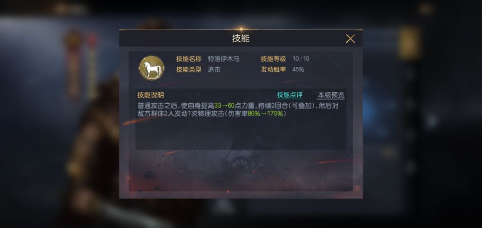Viewport: 482px width, 228px height.
Task: Open the 本级预览 preview link
Action: tap(331, 95)
